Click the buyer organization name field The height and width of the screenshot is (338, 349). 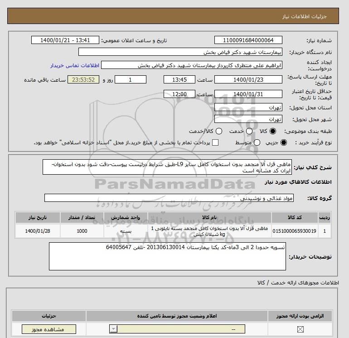[x=180, y=52]
